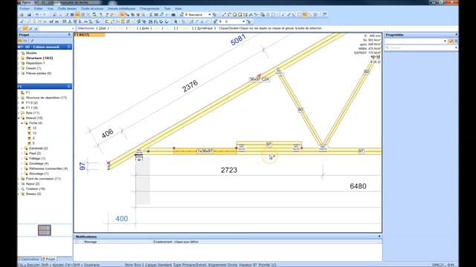Select the Symétrique selection option
This screenshot has height=267, width=476.
click(205, 28)
